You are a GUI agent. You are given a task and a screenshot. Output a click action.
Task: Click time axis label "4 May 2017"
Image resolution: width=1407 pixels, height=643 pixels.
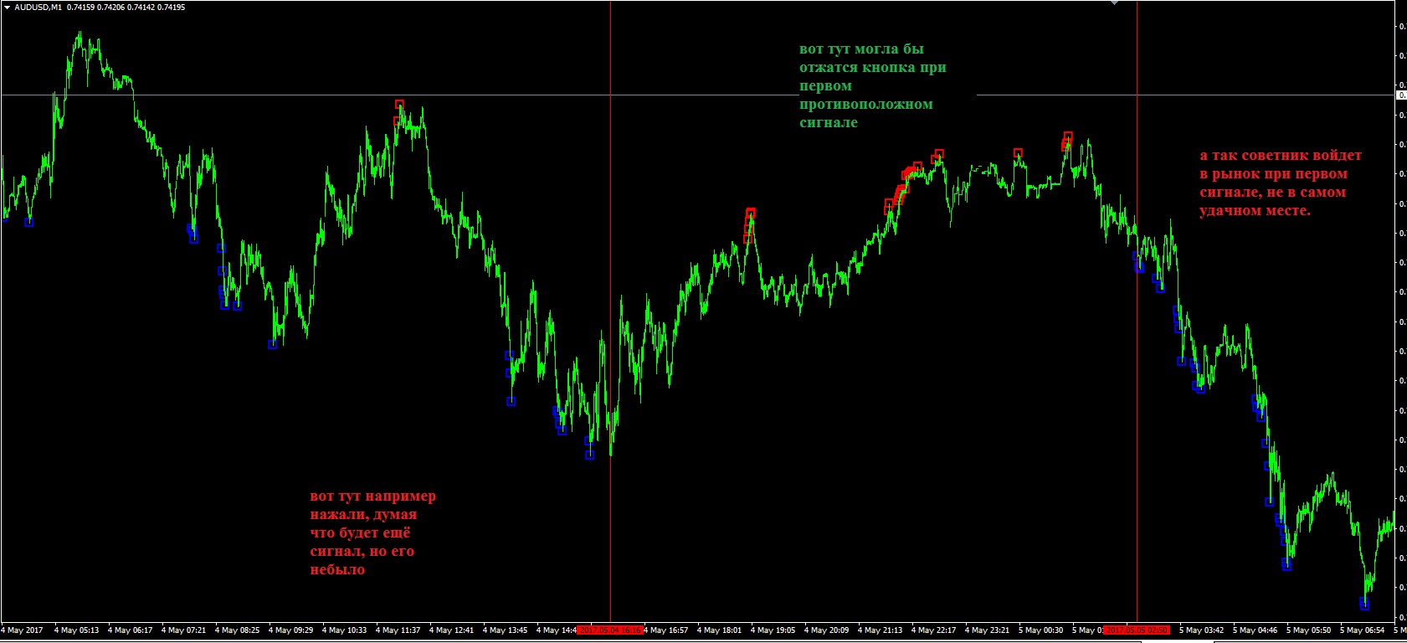(x=23, y=630)
